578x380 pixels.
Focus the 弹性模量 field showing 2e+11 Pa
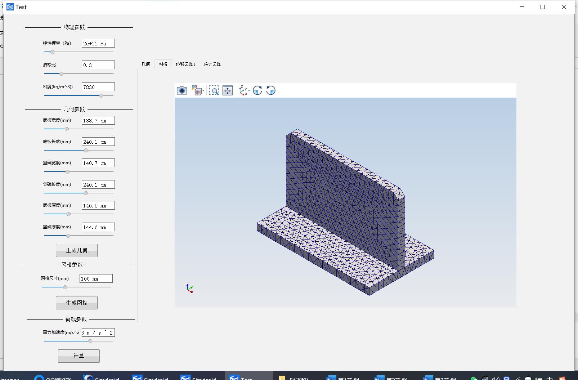pyautogui.click(x=98, y=43)
